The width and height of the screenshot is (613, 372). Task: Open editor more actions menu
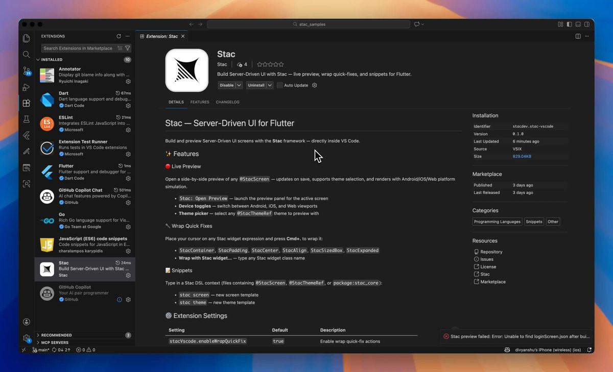click(x=587, y=36)
